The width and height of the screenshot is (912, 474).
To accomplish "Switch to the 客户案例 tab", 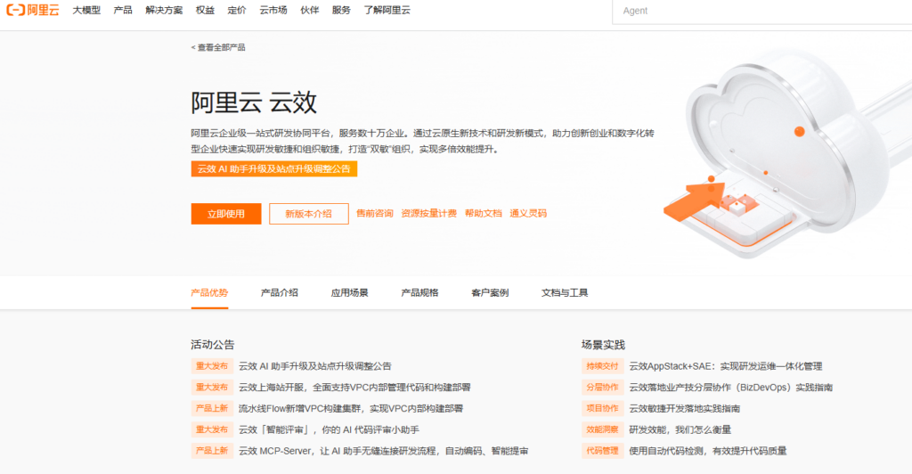I will 490,292.
